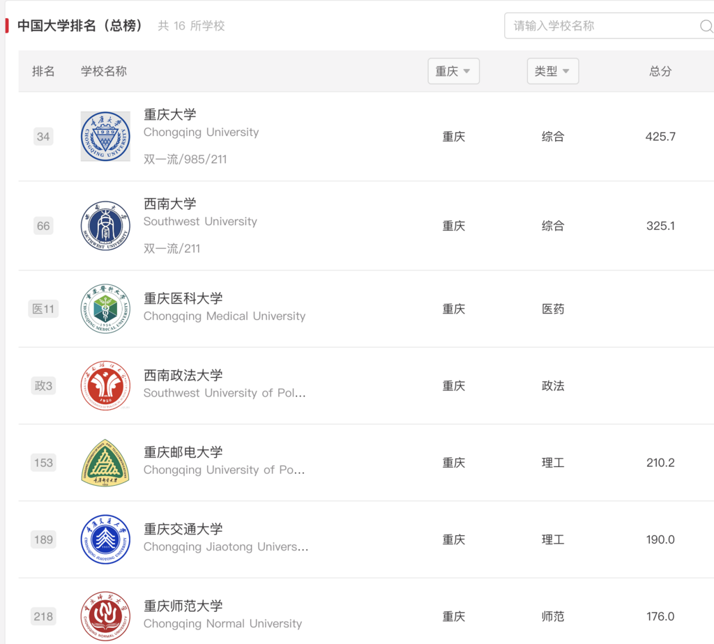The width and height of the screenshot is (714, 644).
Task: Open the 重庆师范大学 name link
Action: click(183, 606)
